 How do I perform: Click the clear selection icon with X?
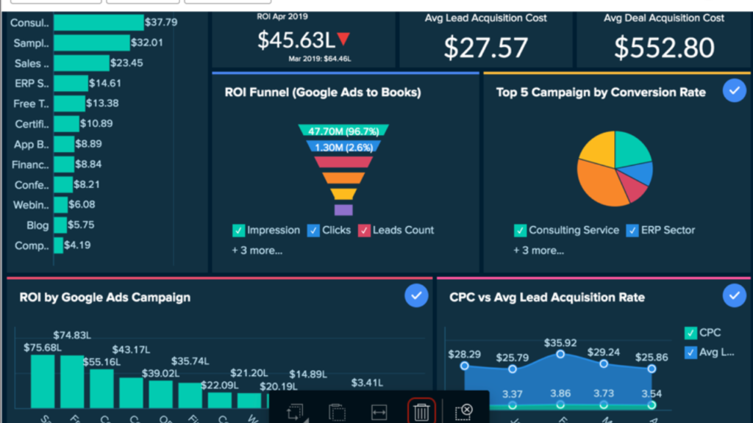click(x=463, y=411)
